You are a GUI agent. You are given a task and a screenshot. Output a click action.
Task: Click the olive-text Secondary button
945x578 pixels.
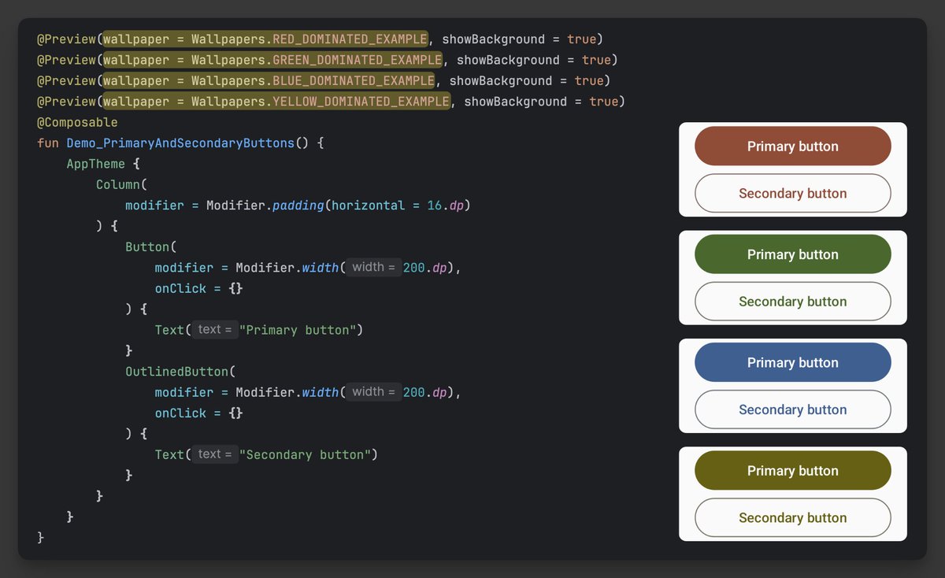(792, 517)
